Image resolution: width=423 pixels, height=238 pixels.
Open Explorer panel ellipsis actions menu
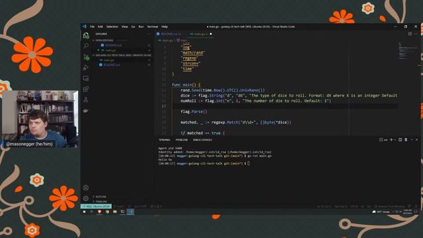149,34
